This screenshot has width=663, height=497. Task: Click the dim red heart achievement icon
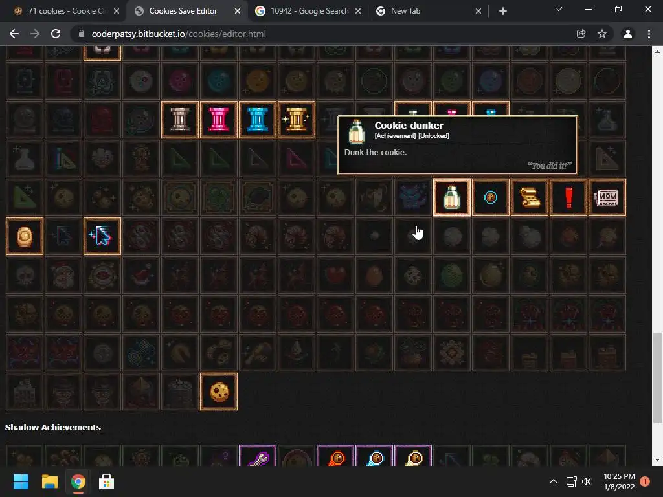tap(335, 275)
